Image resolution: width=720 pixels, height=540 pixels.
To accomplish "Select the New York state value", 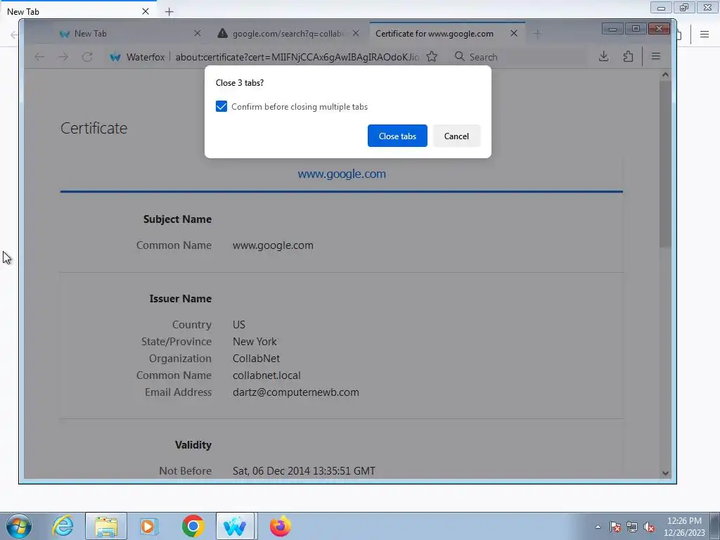I will pos(255,342).
